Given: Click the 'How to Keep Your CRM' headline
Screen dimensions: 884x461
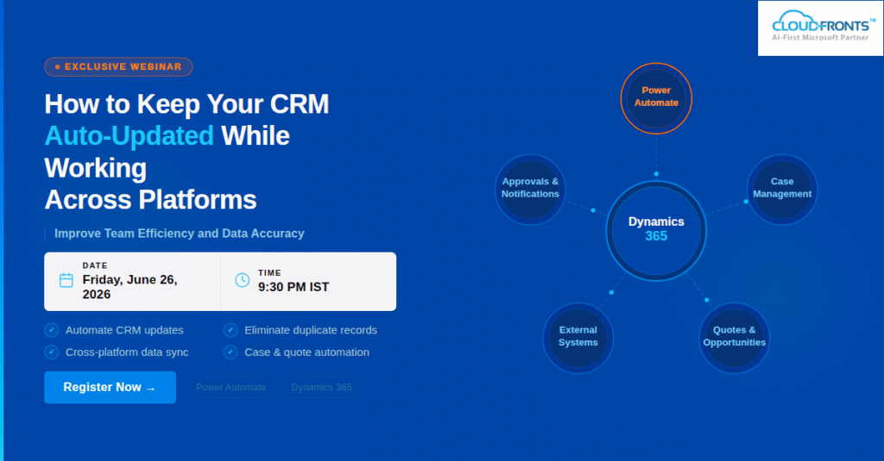Looking at the screenshot, I should coord(186,104).
